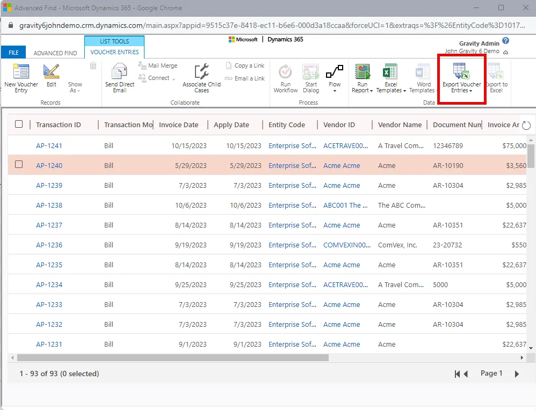Open the AP-1231 transaction link
The width and height of the screenshot is (536, 410).
[x=49, y=344]
